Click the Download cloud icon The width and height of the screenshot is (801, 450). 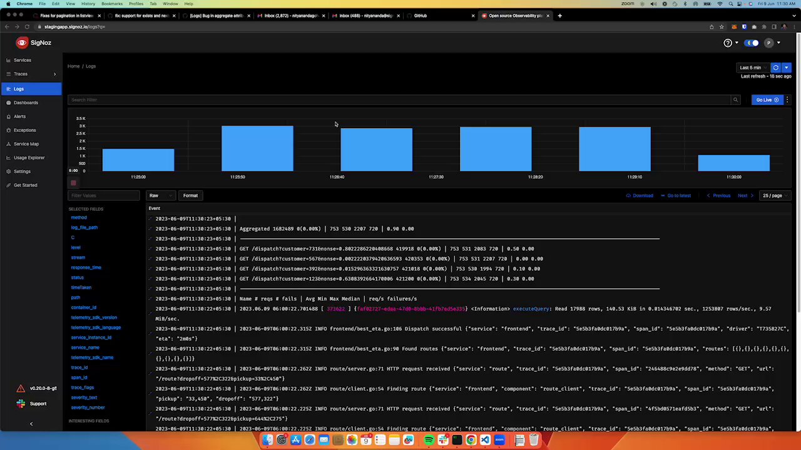point(629,196)
